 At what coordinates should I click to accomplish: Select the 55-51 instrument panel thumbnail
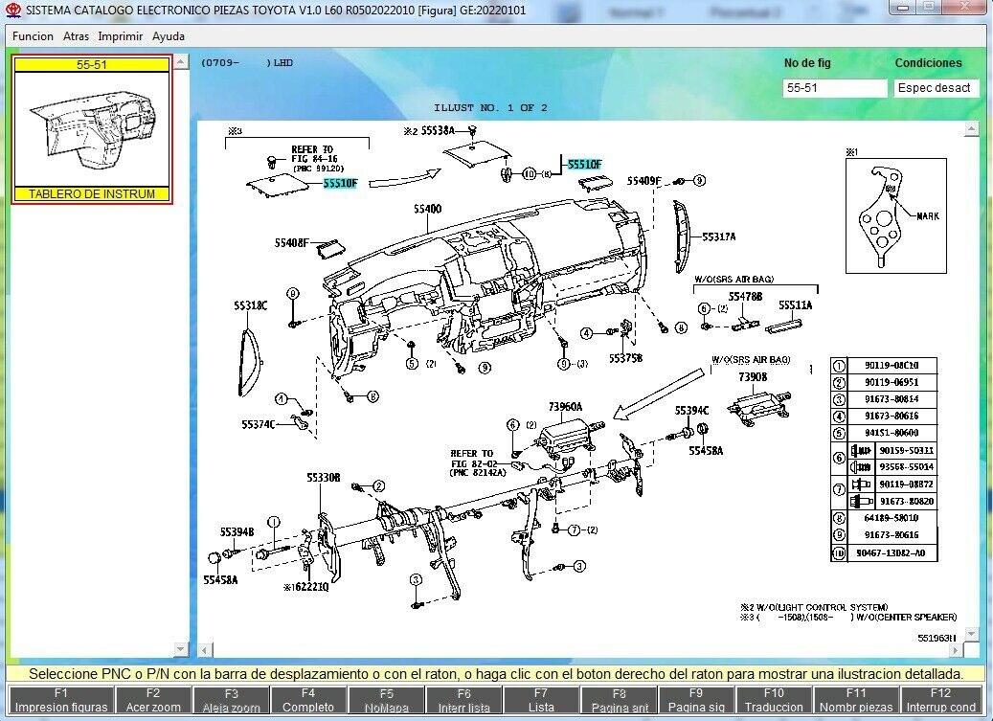tap(91, 129)
